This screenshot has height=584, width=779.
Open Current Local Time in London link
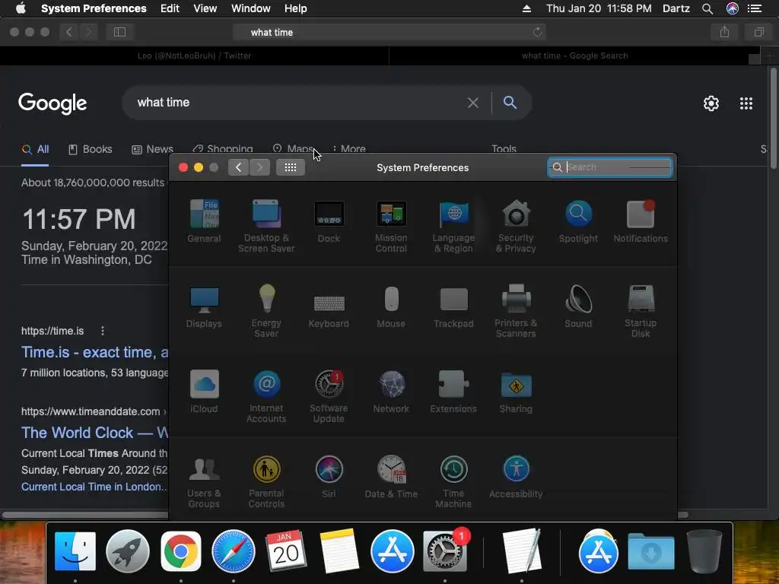pos(94,487)
